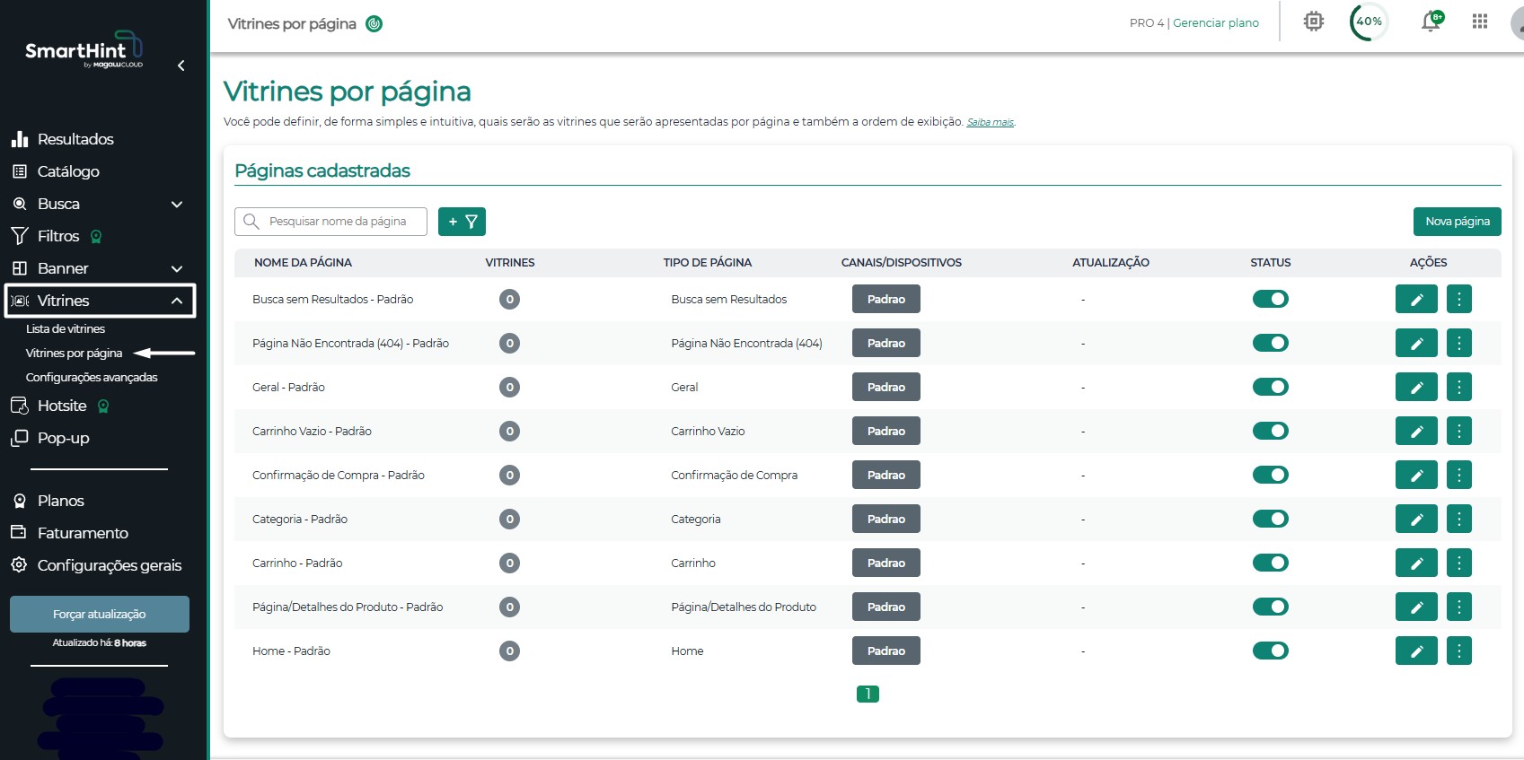Toggle status for Página/Detalhes do Produto

1270,607
